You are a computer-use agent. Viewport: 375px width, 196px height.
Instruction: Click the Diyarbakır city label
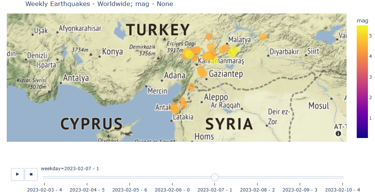pos(284,52)
